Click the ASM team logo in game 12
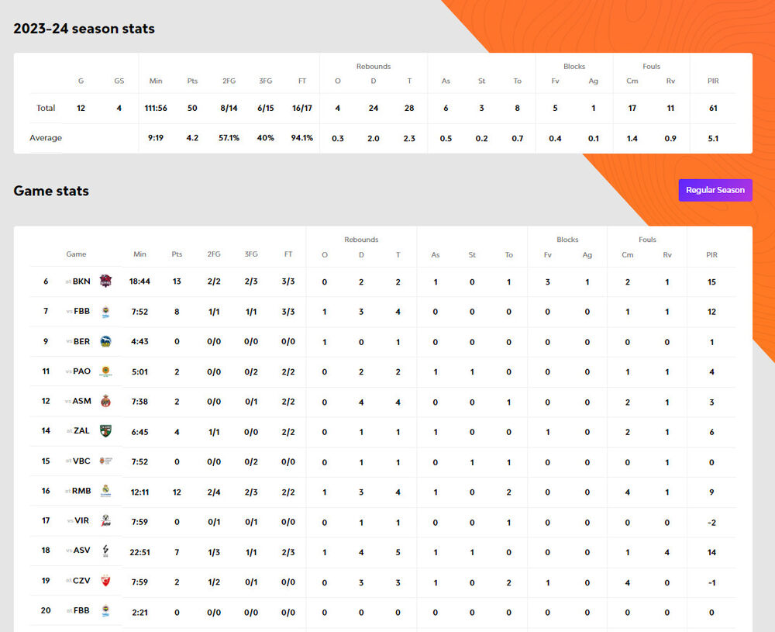The height and width of the screenshot is (632, 775). pyautogui.click(x=105, y=401)
